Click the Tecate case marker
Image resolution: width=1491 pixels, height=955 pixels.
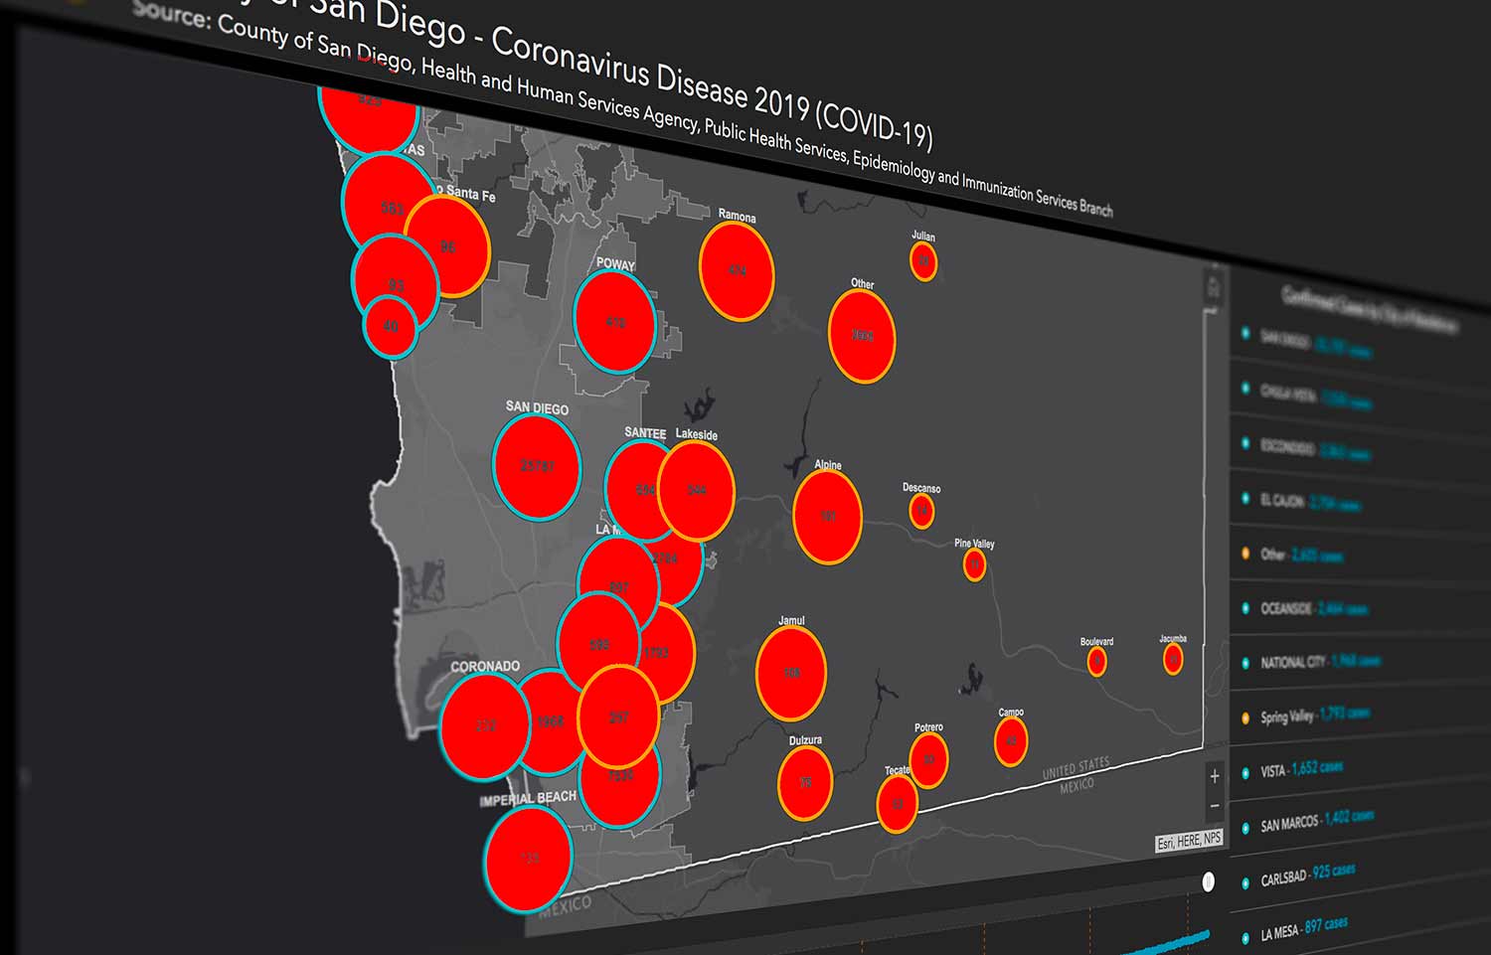[897, 803]
